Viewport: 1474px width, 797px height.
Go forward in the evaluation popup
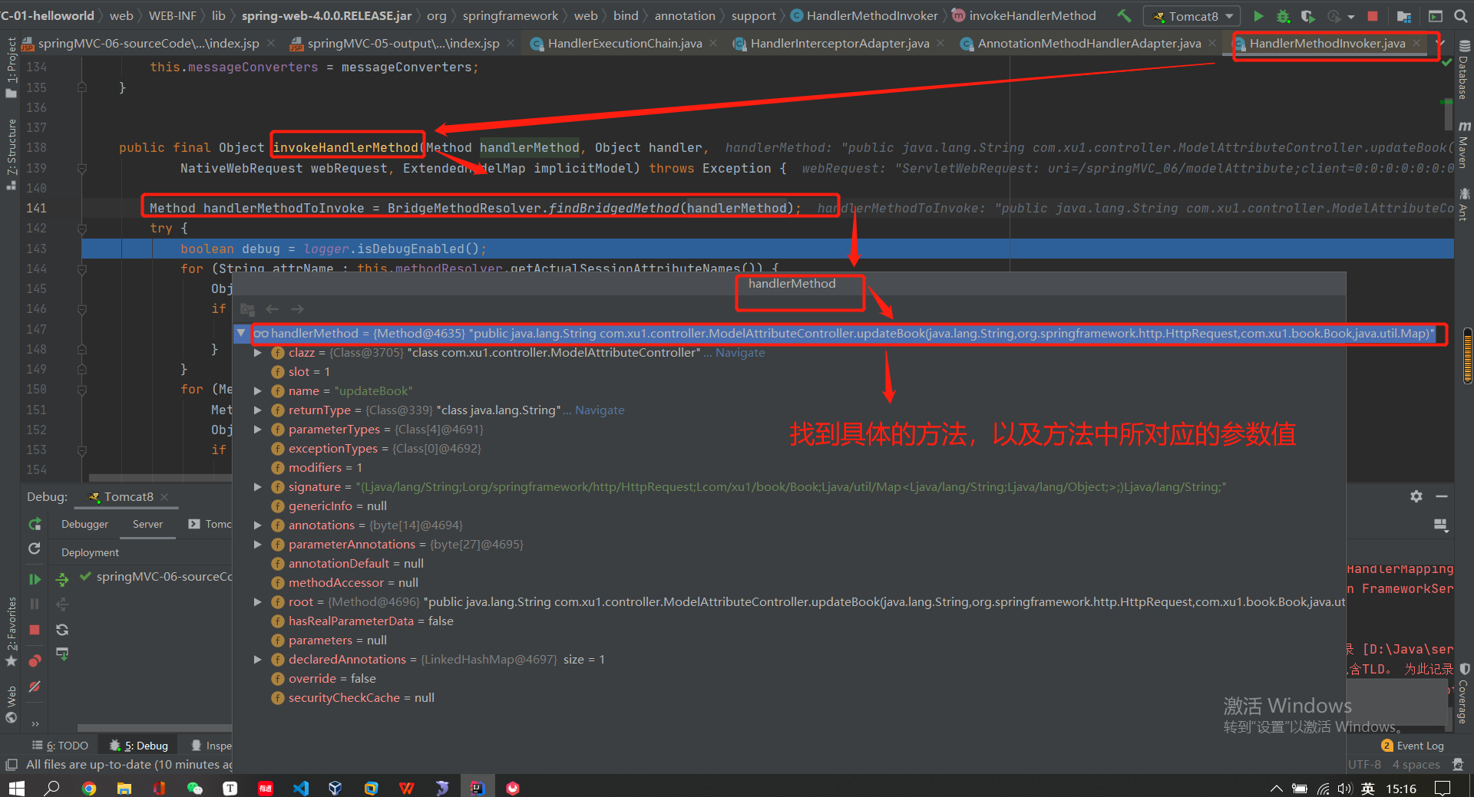pyautogui.click(x=297, y=308)
